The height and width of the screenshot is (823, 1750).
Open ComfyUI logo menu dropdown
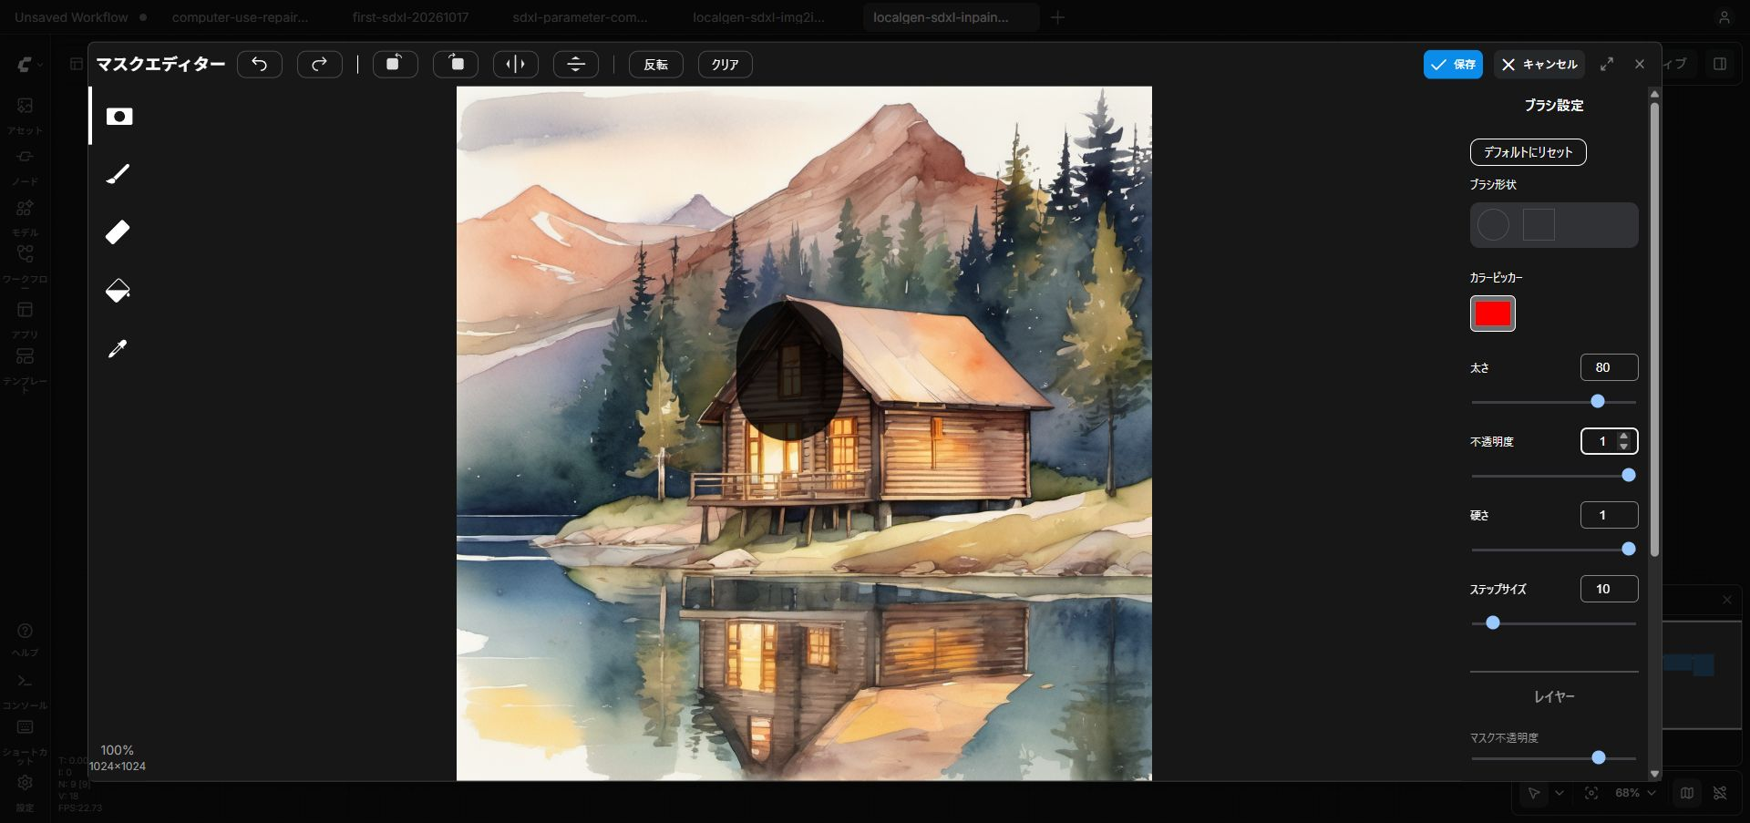point(30,65)
